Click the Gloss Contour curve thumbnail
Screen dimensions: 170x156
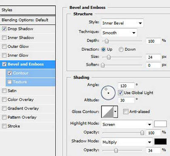coord(108,112)
